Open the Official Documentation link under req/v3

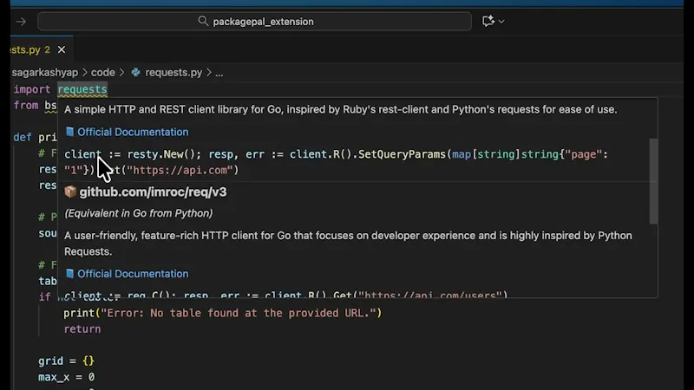[133, 274]
